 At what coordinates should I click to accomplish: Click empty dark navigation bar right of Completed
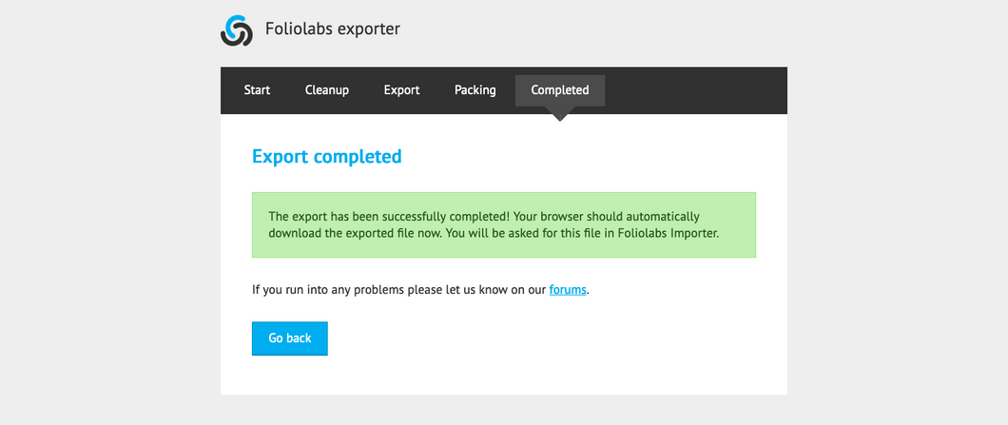click(x=694, y=90)
